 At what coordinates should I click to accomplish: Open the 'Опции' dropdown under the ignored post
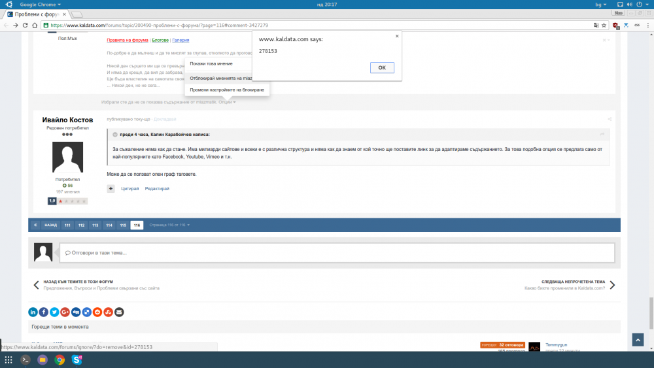click(227, 102)
